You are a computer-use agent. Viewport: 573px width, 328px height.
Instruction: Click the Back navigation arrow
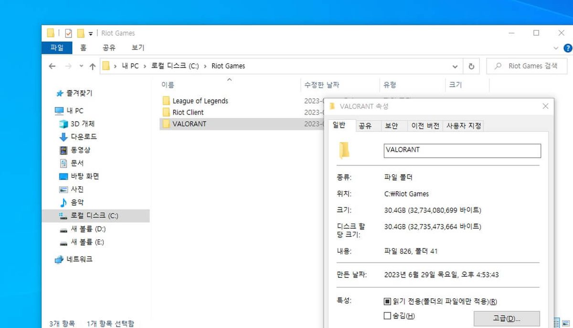coord(52,66)
